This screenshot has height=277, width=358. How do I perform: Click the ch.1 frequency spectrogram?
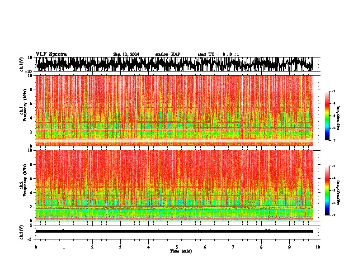pyautogui.click(x=174, y=110)
